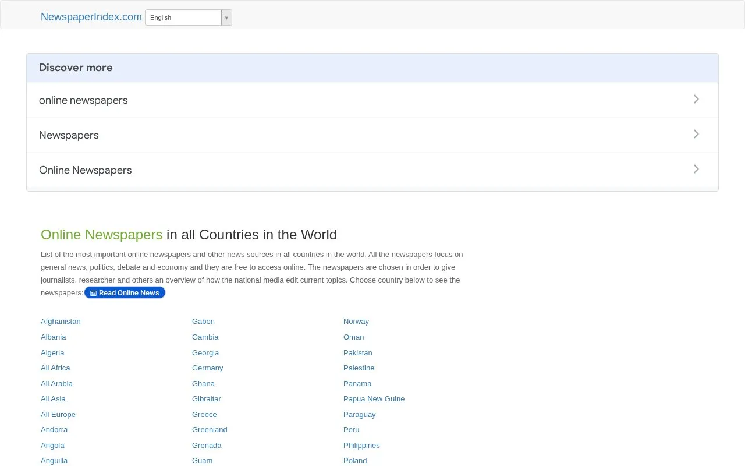Screen dimensions: 745x466
Task: Select Philippines from the country list
Action: [361, 446]
